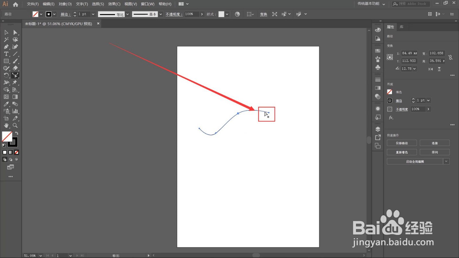
Task: Set toolbox color mode to Color
Action: 5,153
